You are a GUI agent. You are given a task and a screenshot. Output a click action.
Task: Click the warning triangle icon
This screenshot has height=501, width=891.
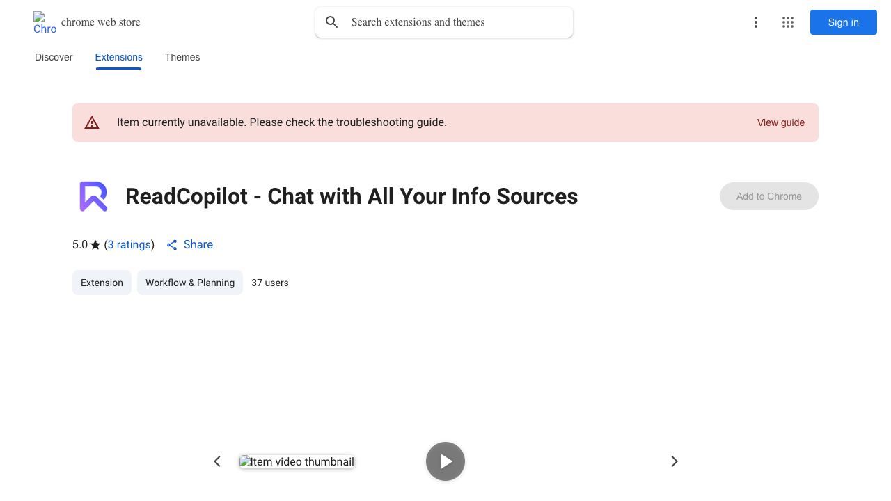(92, 122)
